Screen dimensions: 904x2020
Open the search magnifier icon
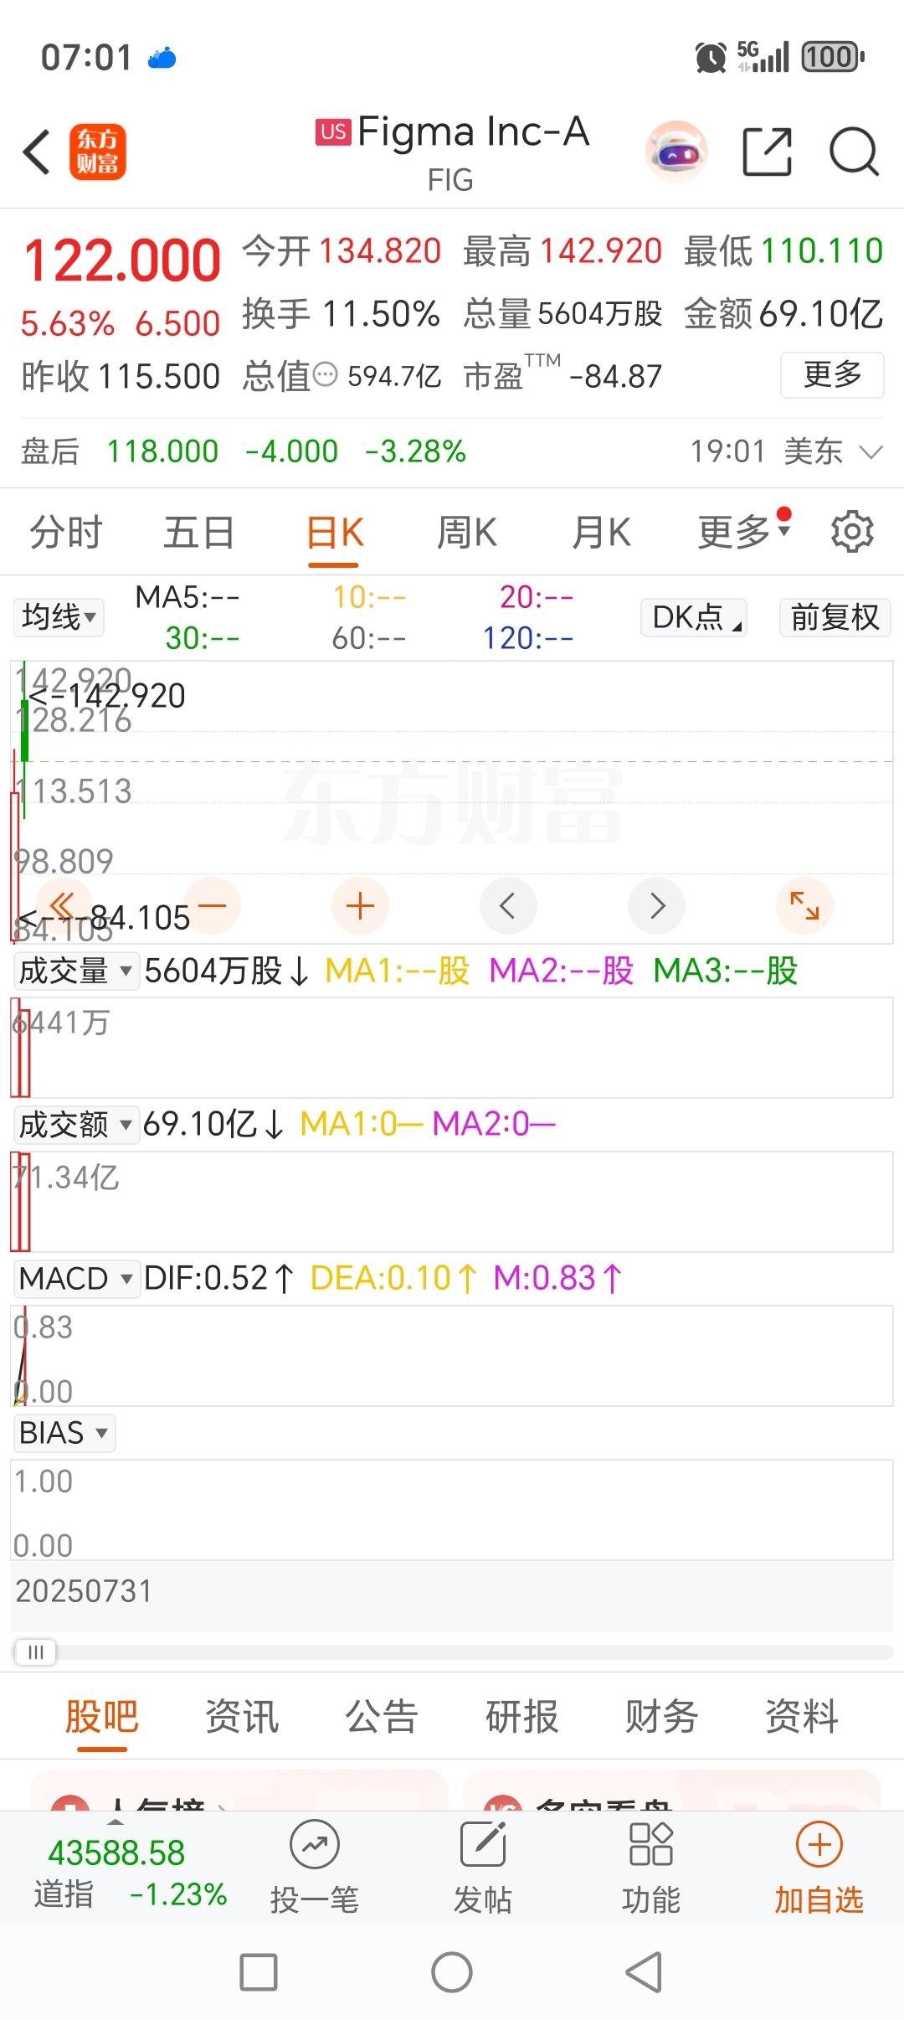(854, 152)
